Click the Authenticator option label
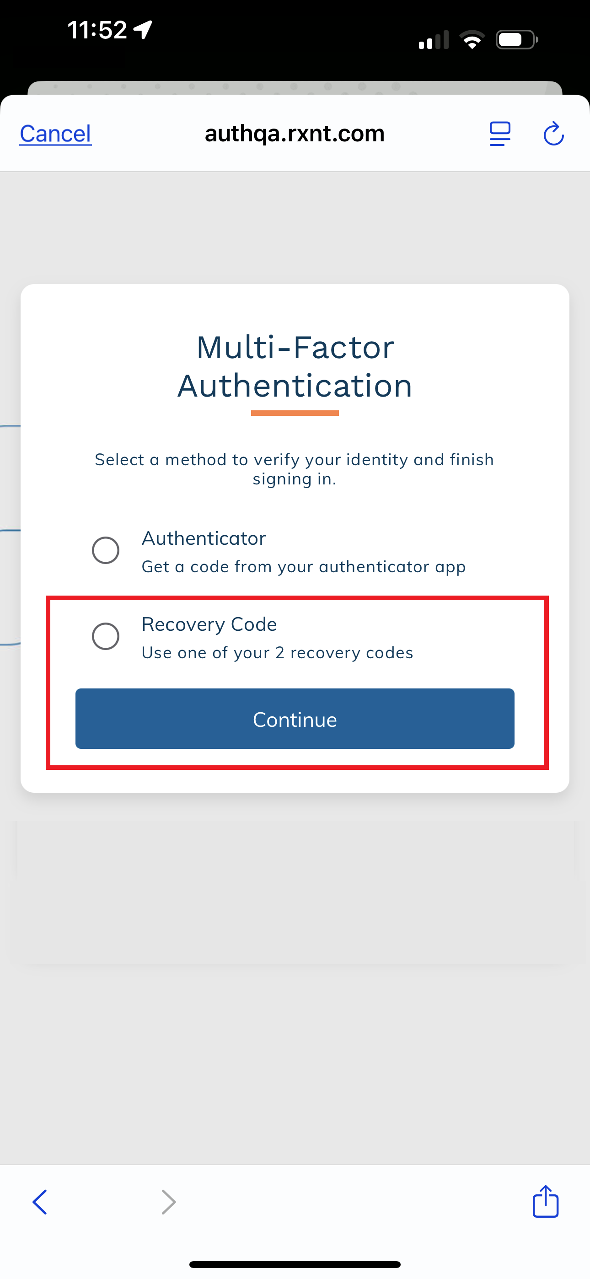This screenshot has width=590, height=1279. coord(204,538)
